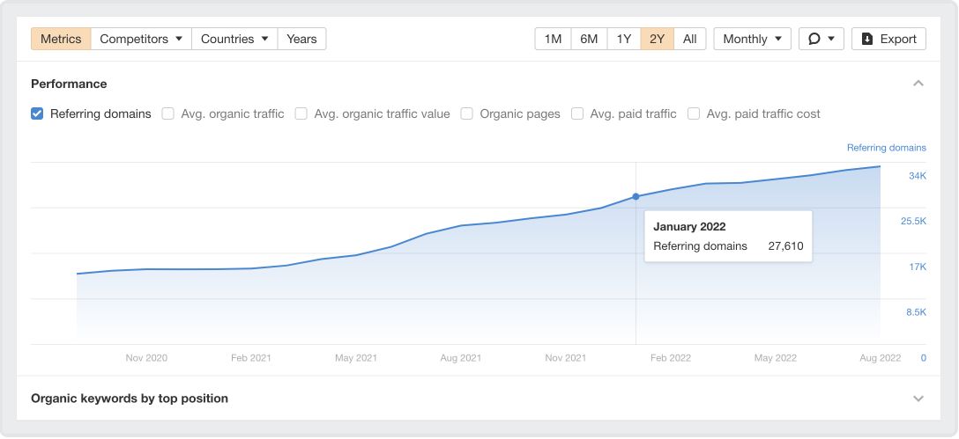Screen dimensions: 959x439
Task: Choose the All time range
Action: 690,39
